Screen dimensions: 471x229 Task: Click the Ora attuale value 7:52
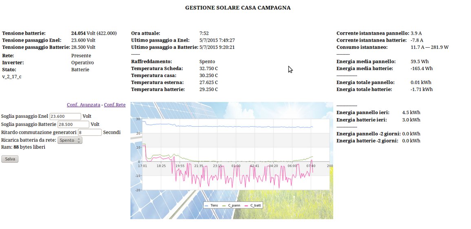[x=204, y=33]
